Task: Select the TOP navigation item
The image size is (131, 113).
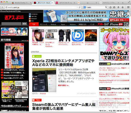Action: pyautogui.click(x=34, y=24)
